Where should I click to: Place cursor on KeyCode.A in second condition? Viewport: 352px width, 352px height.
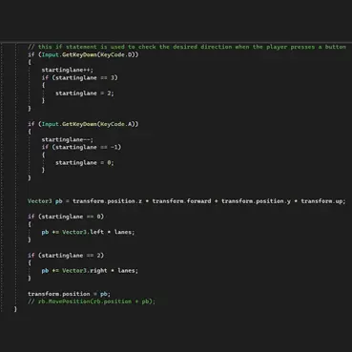(117, 124)
